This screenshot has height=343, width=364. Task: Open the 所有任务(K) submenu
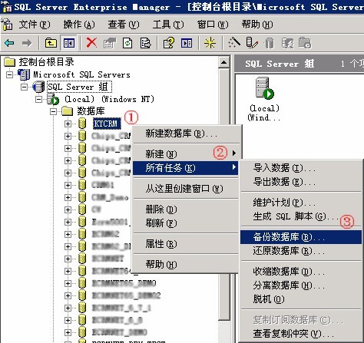point(186,168)
